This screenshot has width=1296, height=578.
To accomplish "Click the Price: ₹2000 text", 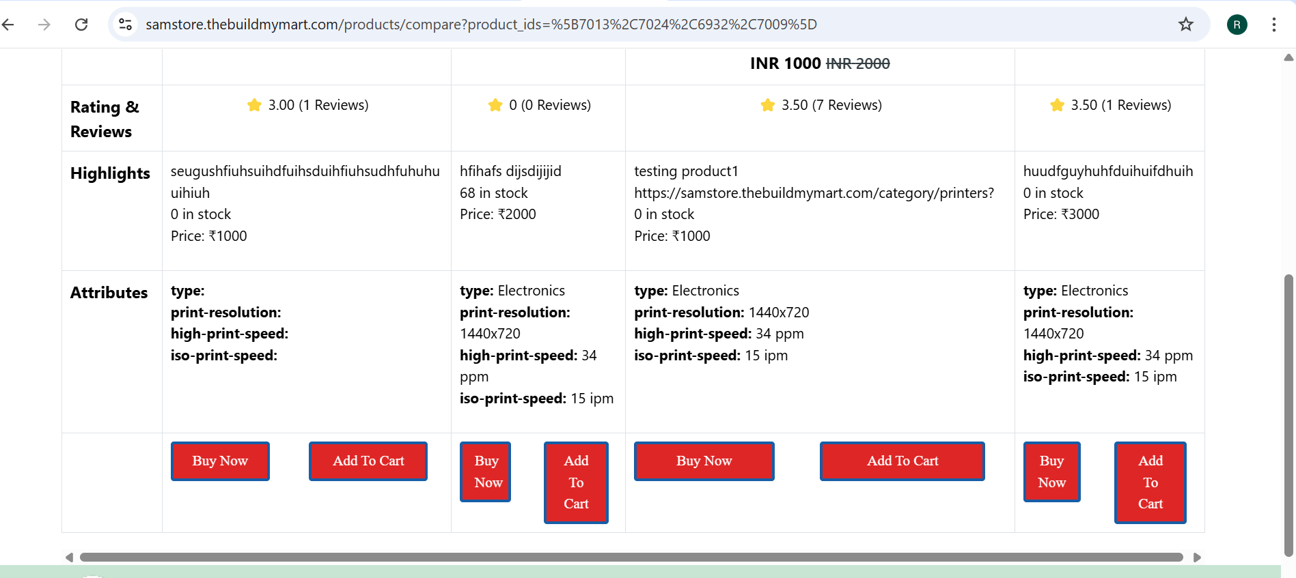I will tap(498, 214).
